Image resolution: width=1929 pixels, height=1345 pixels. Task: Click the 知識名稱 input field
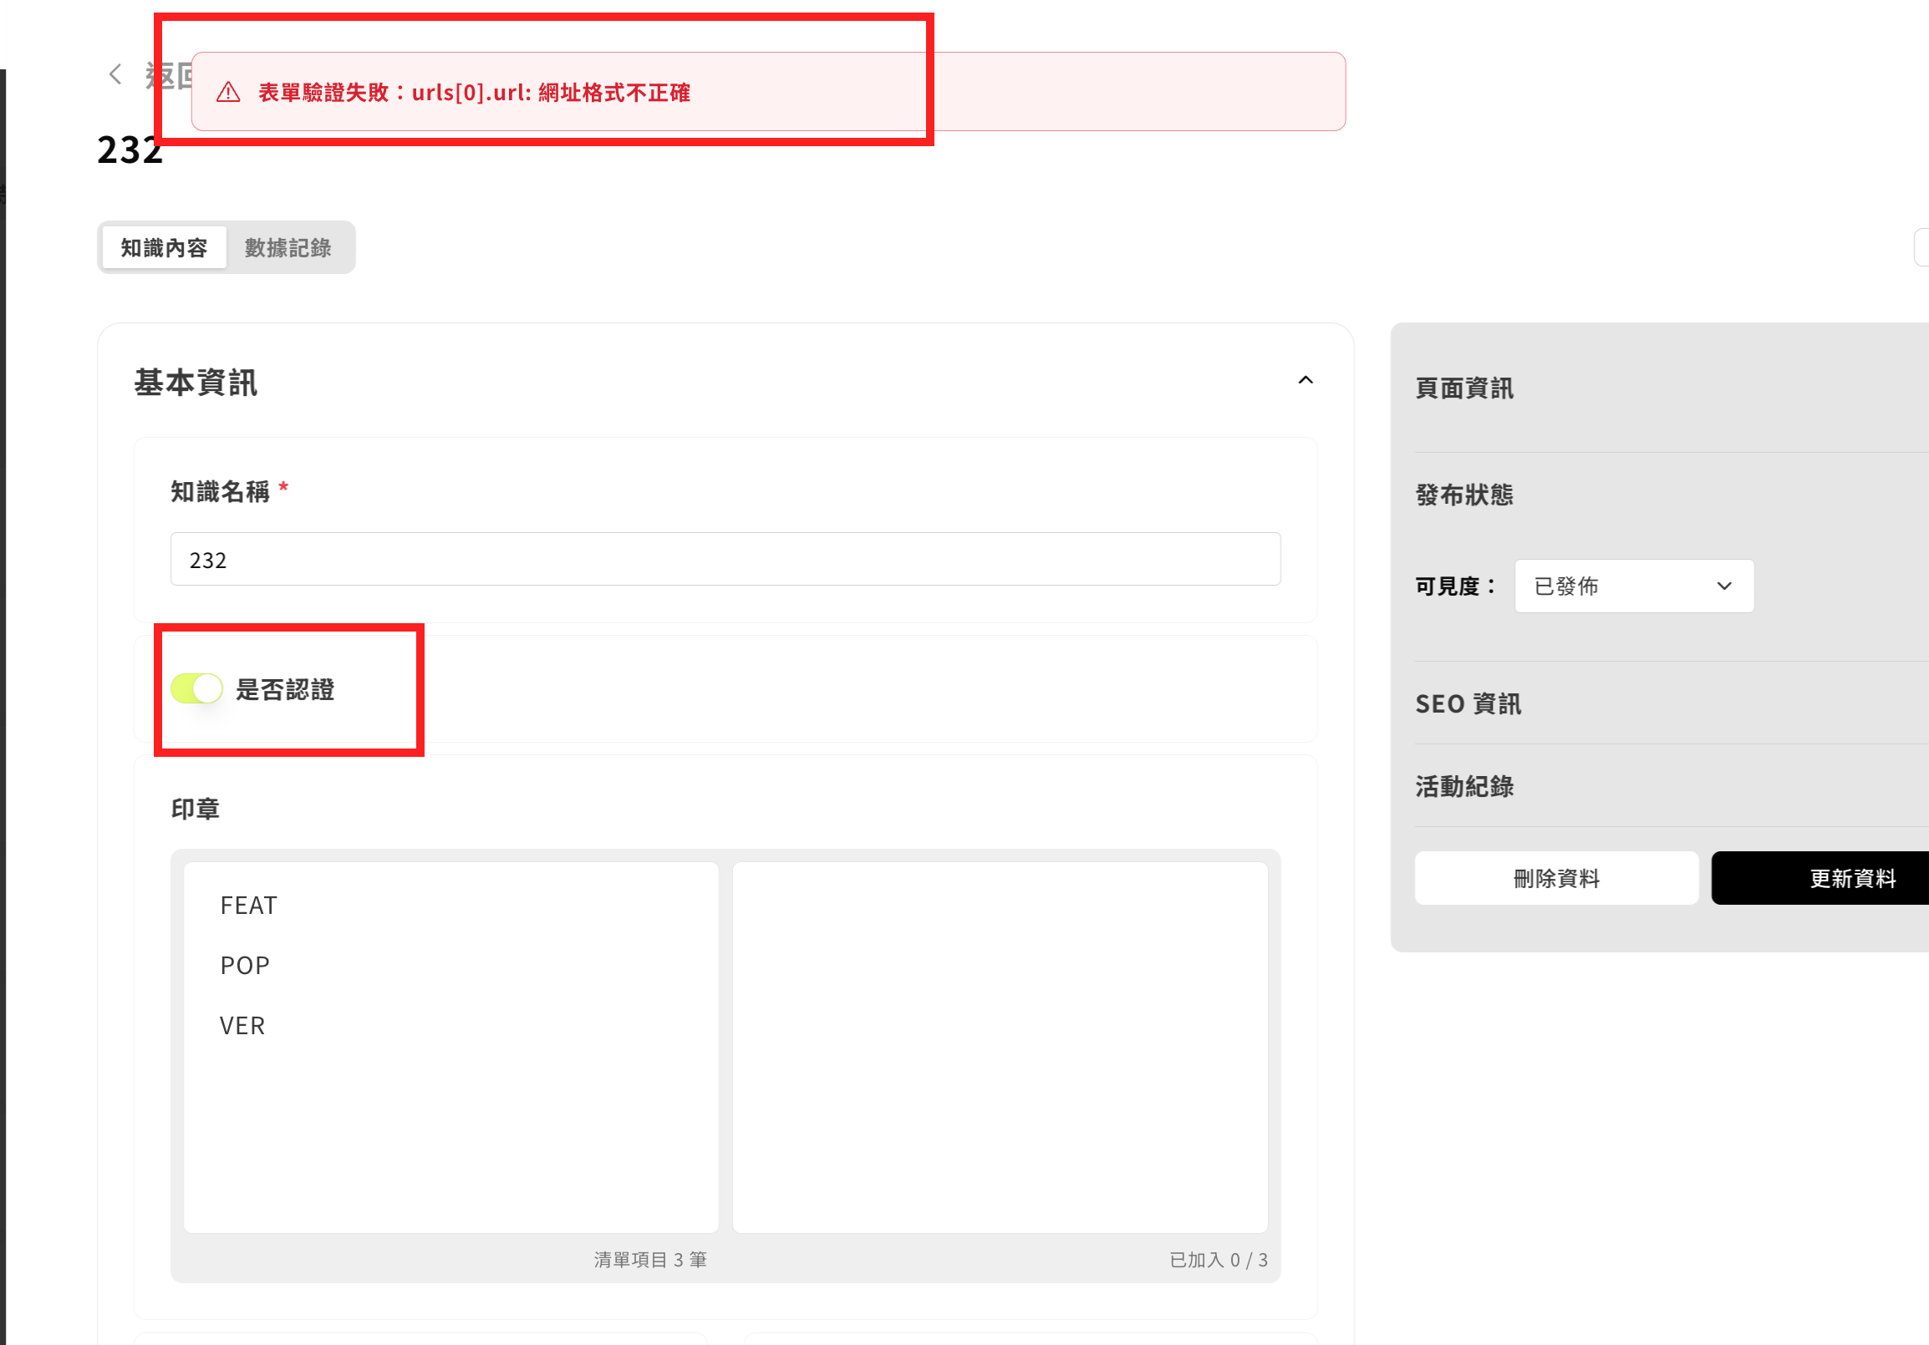[x=725, y=559]
